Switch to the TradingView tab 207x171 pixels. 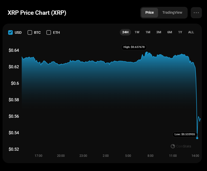tap(172, 12)
